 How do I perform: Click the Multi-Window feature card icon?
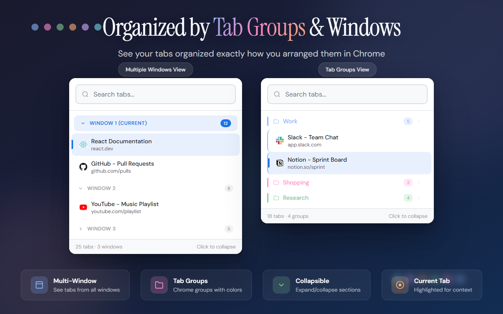(39, 285)
